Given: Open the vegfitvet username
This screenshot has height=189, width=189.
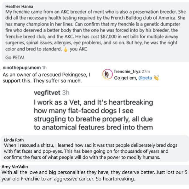Looking at the screenshot, I should click(47, 93).
